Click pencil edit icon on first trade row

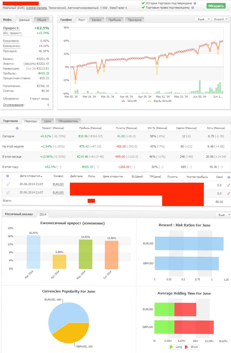pos(229,185)
